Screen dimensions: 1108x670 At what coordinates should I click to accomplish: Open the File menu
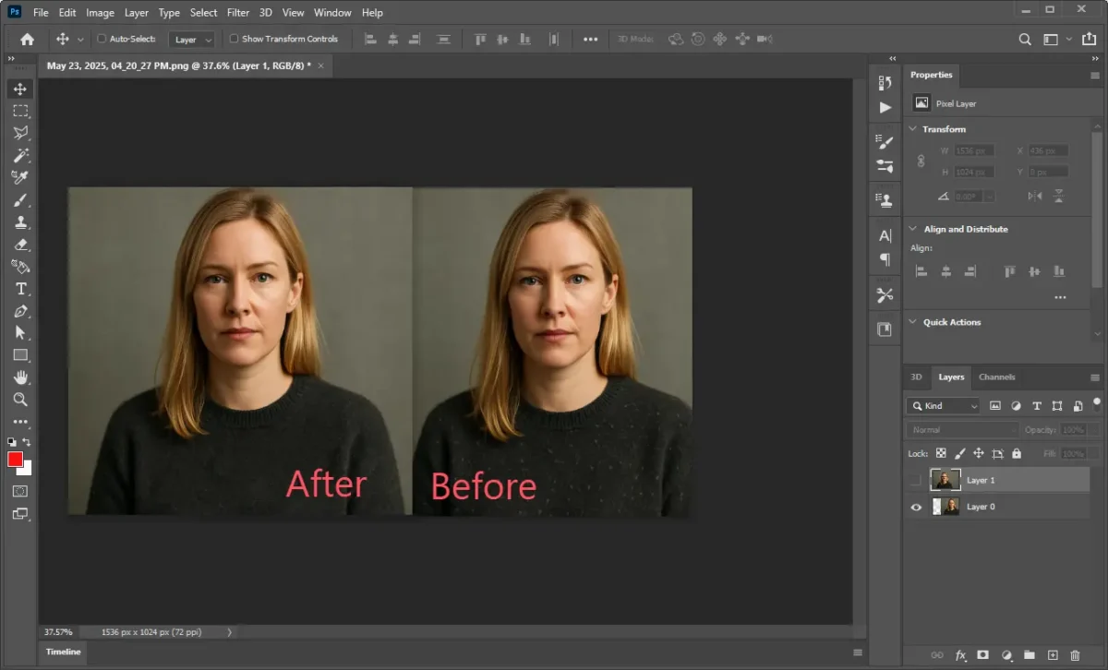click(41, 13)
